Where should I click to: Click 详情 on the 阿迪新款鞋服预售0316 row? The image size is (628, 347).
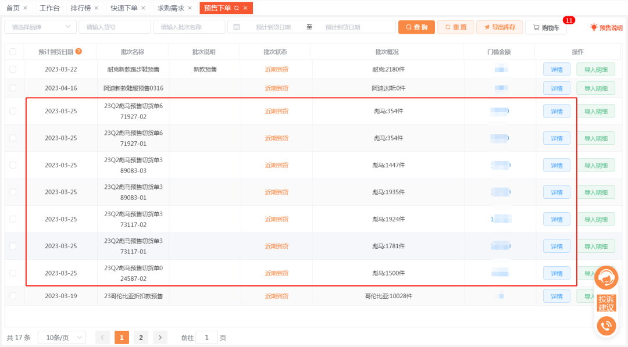[x=556, y=88]
